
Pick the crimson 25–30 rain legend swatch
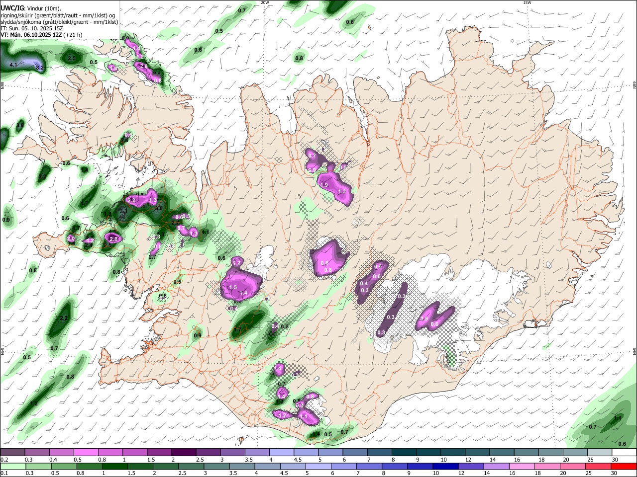(x=598, y=466)
